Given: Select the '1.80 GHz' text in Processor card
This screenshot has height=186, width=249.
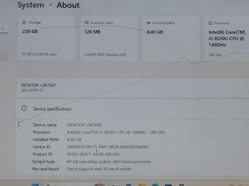Looking at the screenshot, I should (216, 55).
